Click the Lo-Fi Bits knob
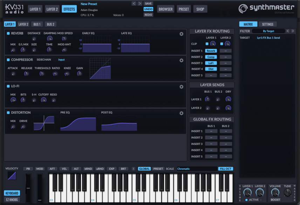Image resolution: width=300 pixels, height=205 pixels. pos(23,100)
